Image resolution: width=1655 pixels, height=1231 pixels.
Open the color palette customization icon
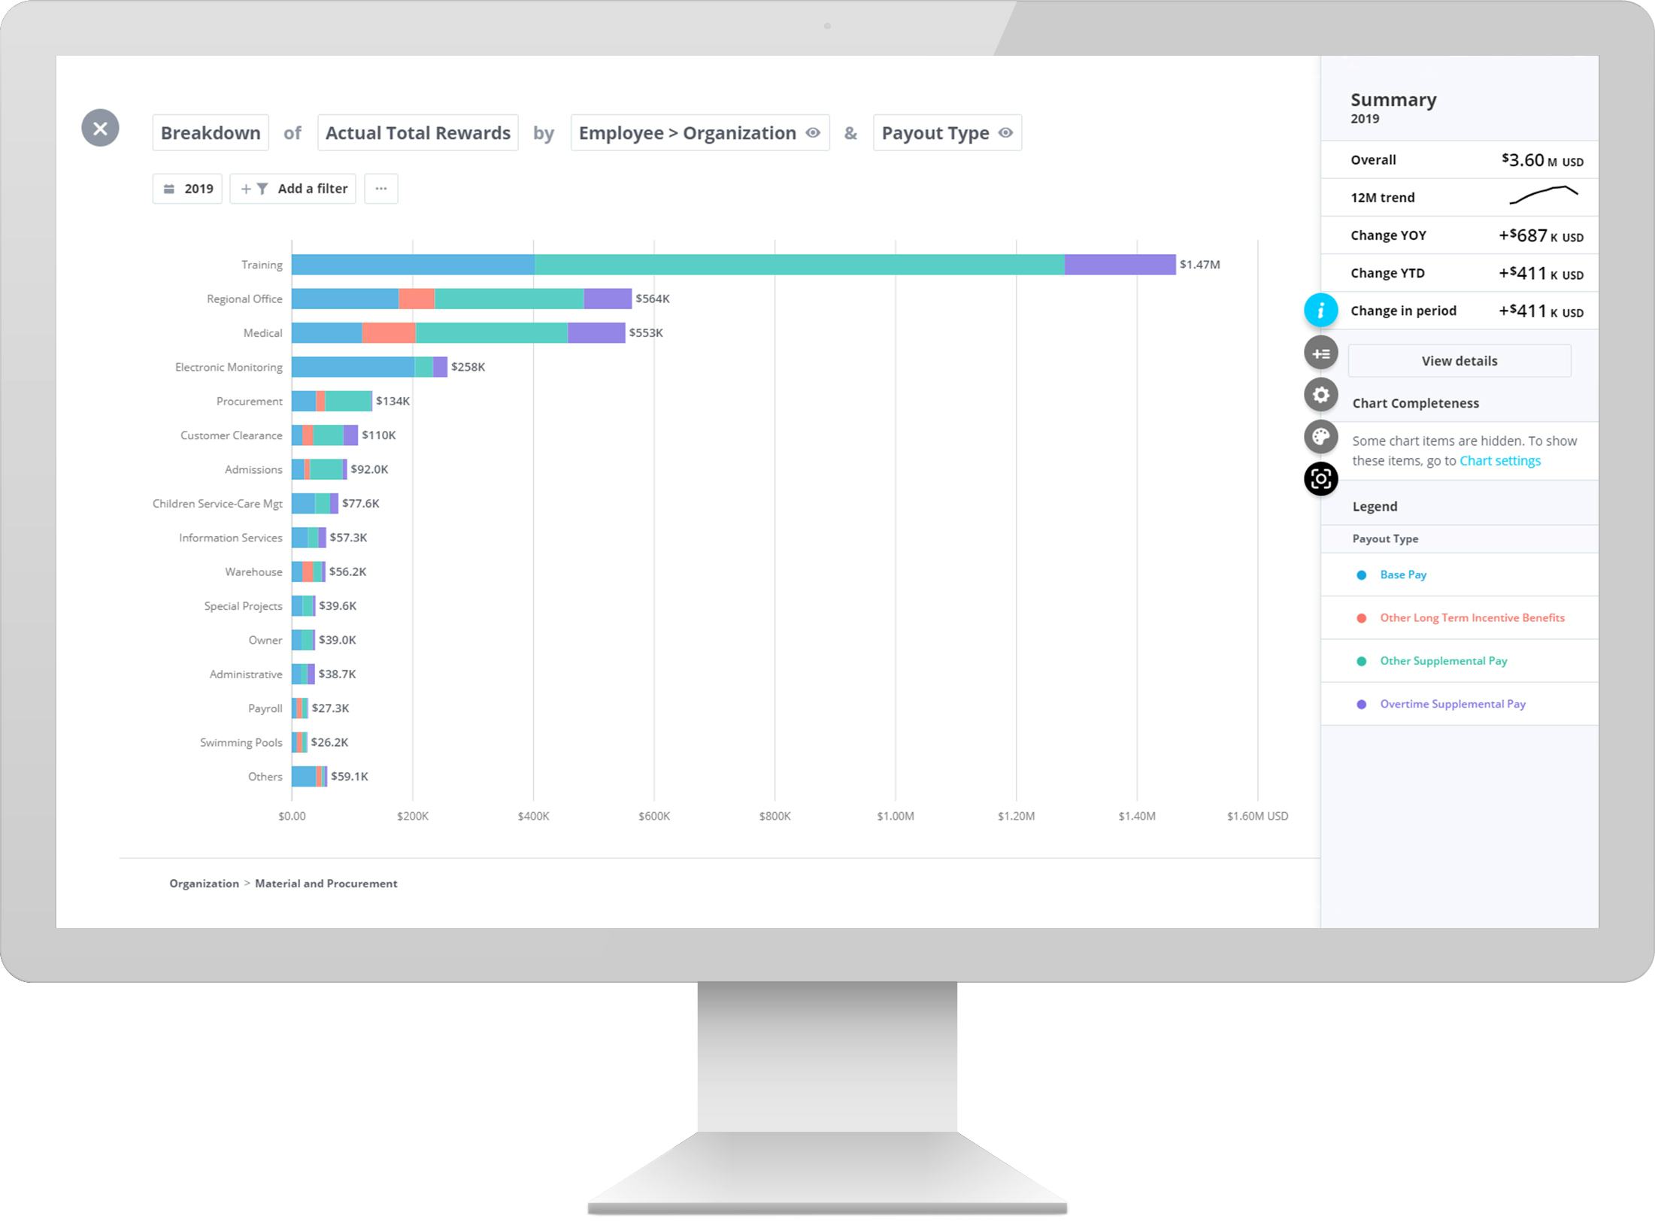click(x=1320, y=437)
